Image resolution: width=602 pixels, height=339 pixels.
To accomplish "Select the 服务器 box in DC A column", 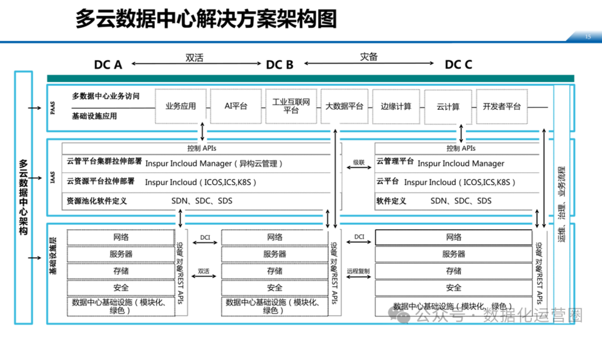I will pos(121,254).
